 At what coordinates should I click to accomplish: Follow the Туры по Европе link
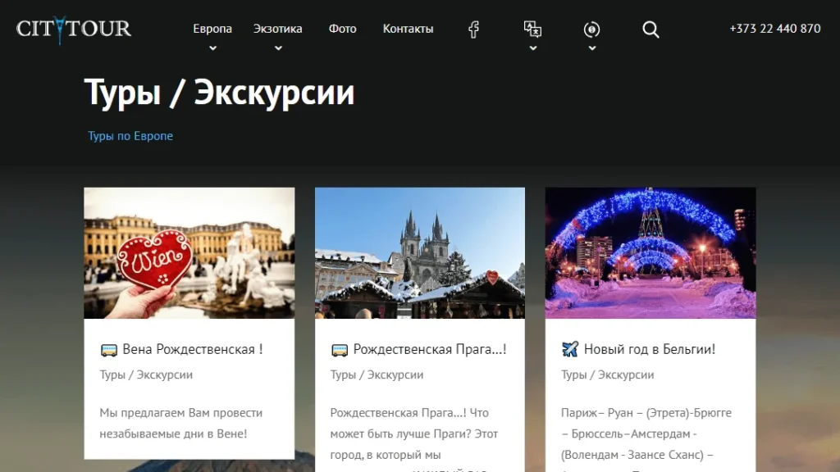(130, 136)
